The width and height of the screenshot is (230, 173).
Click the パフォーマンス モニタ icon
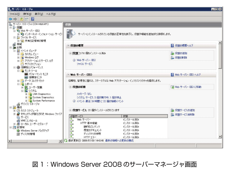(x=26, y=74)
